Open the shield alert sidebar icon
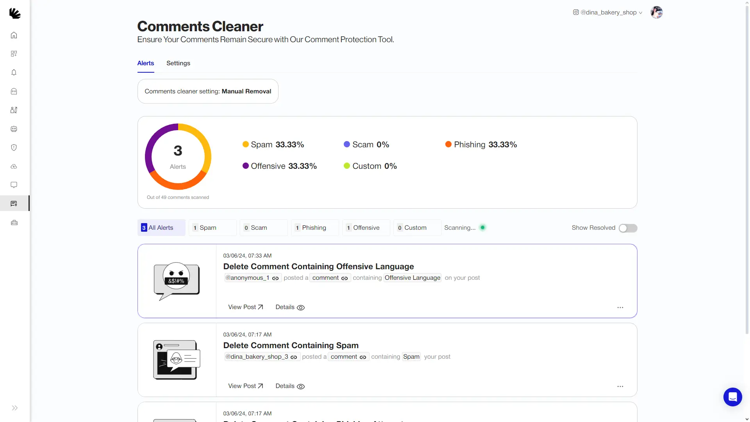This screenshot has height=422, width=750. pyautogui.click(x=14, y=148)
